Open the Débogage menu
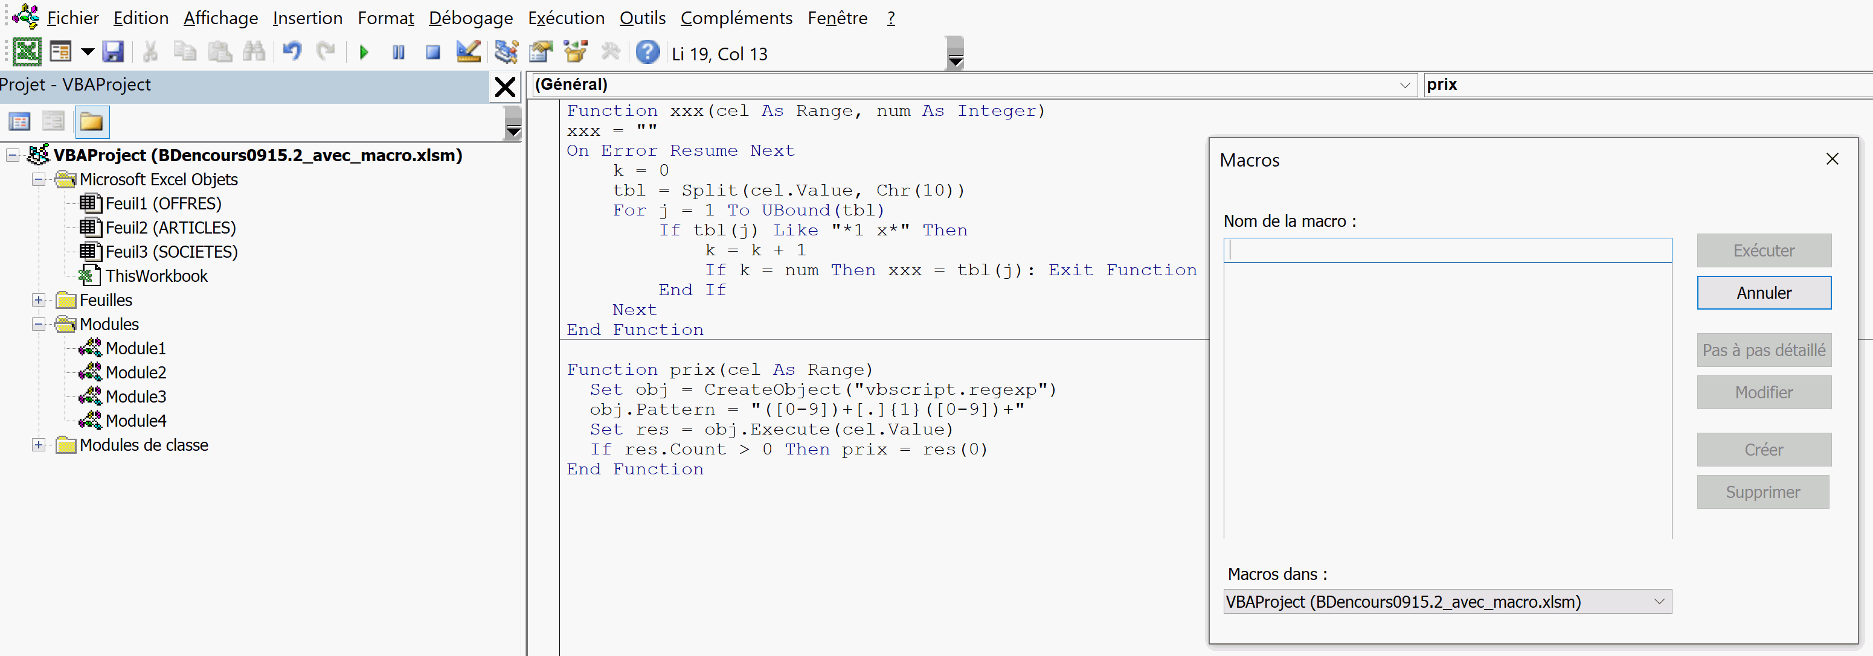Image resolution: width=1873 pixels, height=656 pixels. pos(471,18)
